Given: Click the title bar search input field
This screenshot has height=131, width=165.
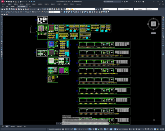Looking at the screenshot, I should [x=113, y=1].
